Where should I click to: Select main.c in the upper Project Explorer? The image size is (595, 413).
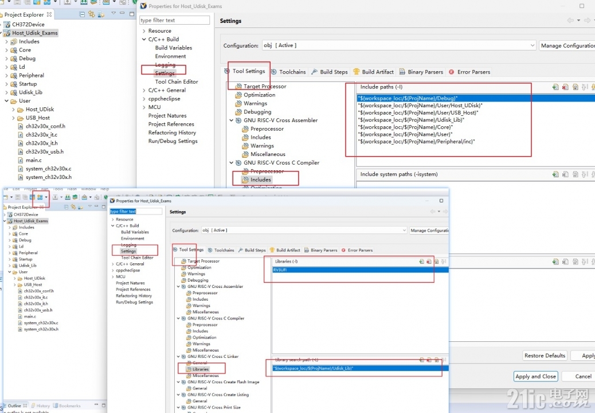pyautogui.click(x=33, y=160)
